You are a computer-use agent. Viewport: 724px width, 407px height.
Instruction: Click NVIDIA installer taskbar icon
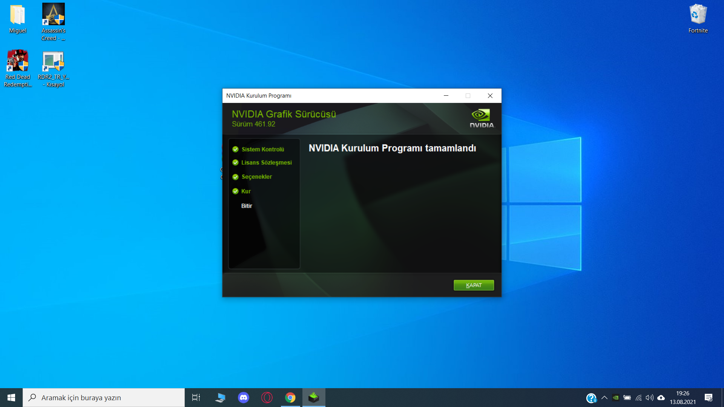[x=314, y=398]
